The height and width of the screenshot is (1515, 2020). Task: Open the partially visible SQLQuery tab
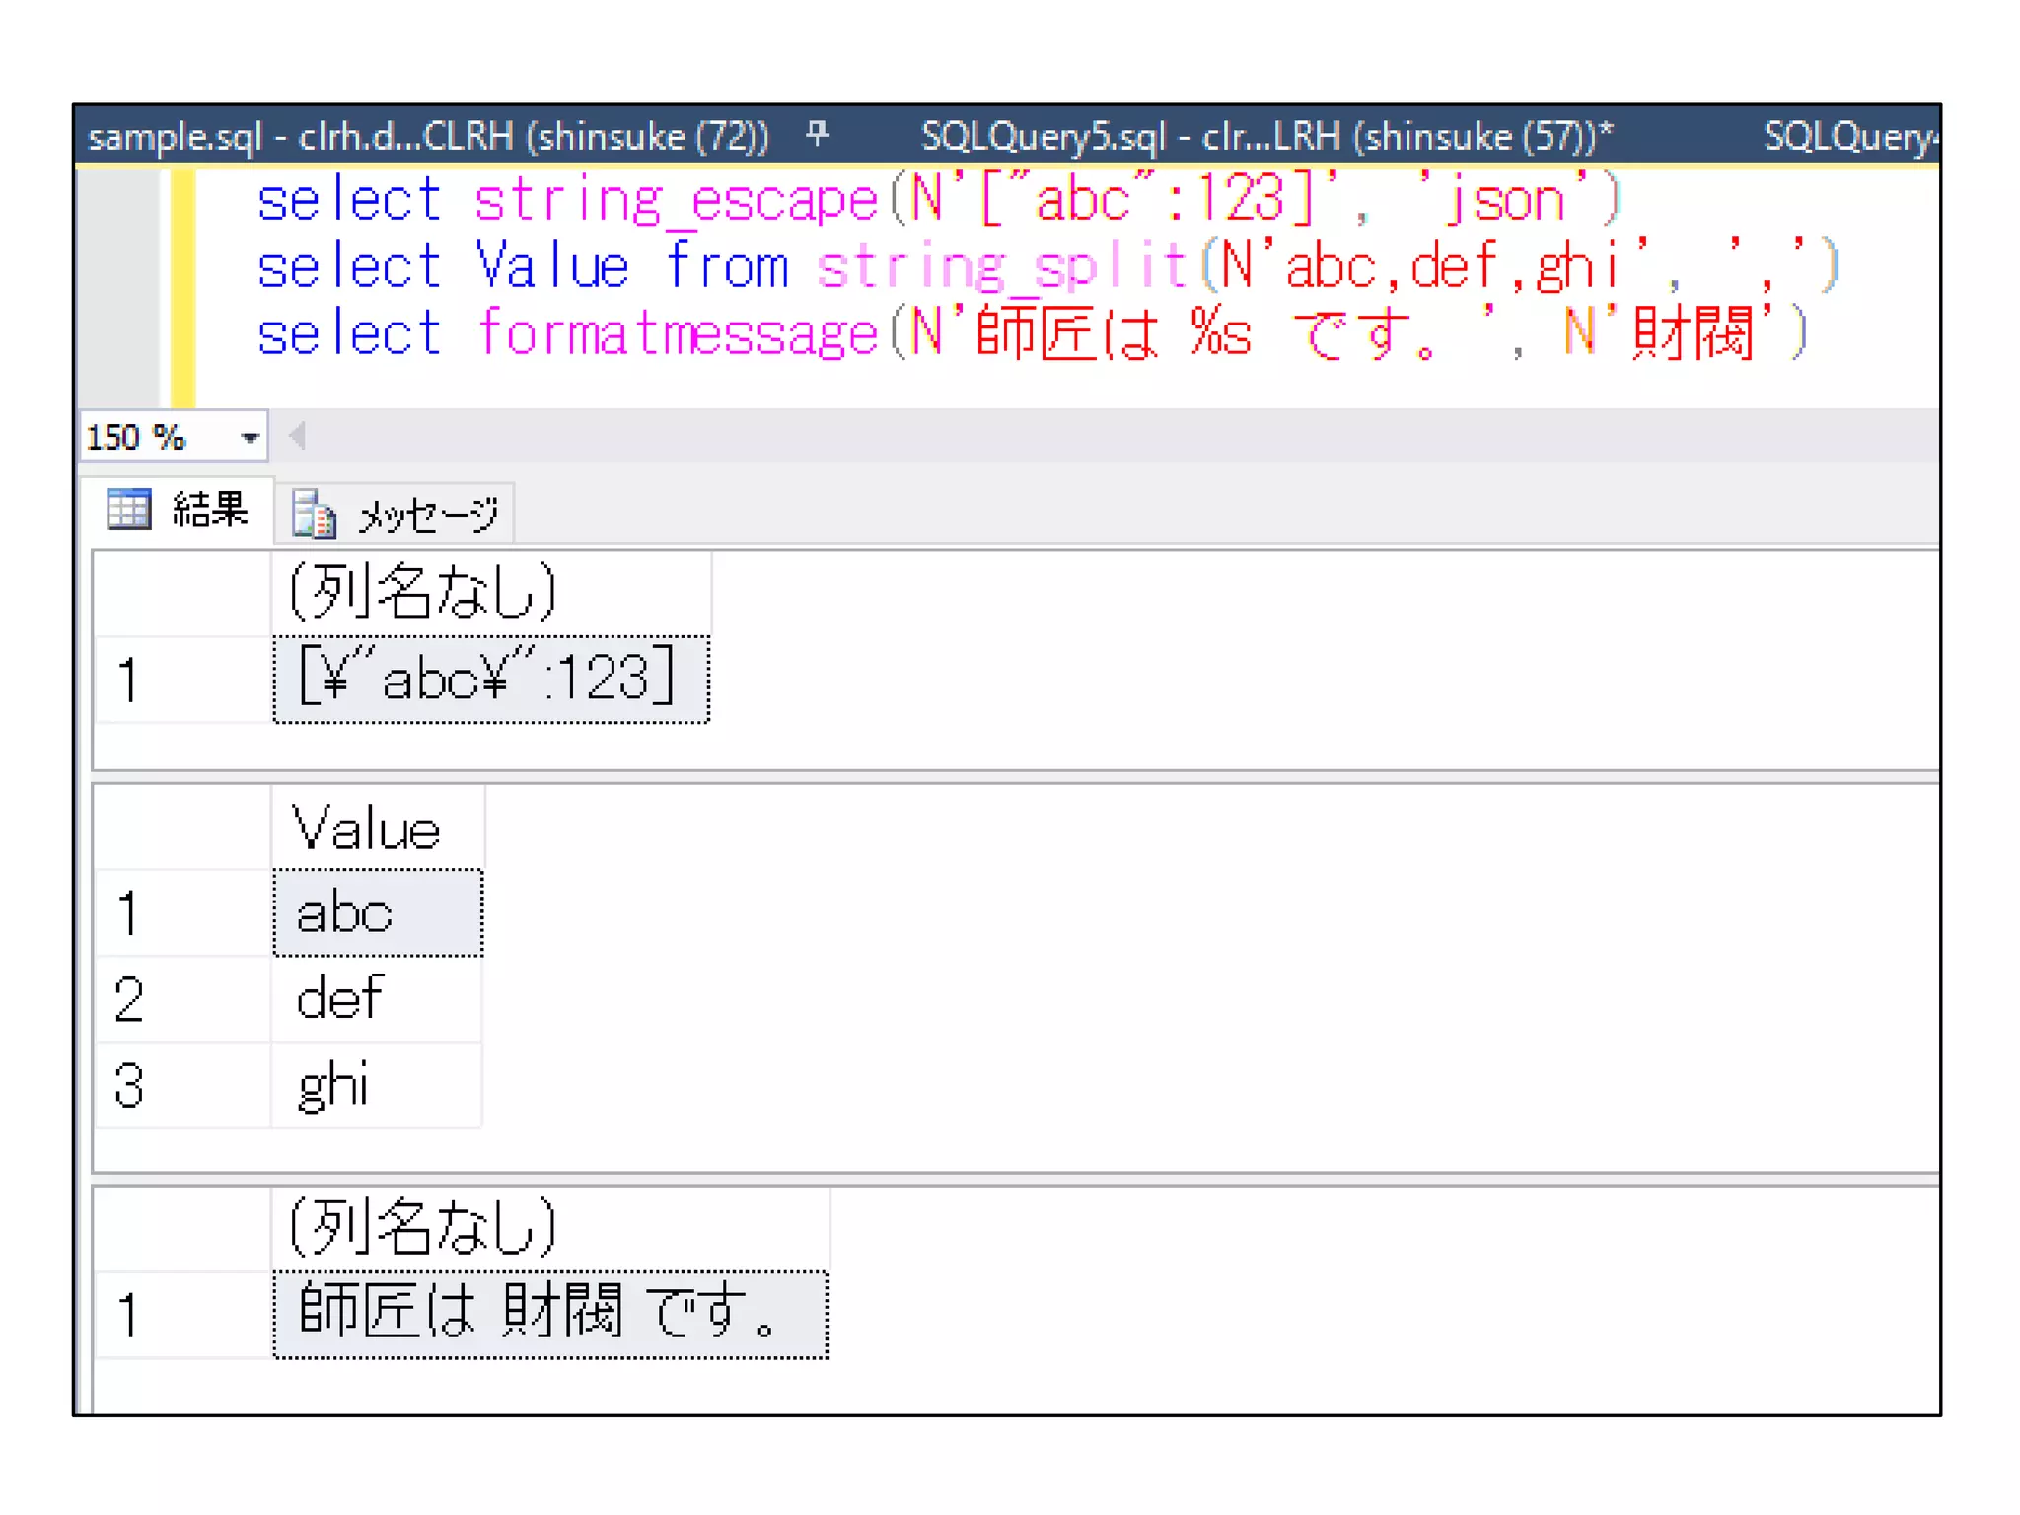coord(1848,136)
